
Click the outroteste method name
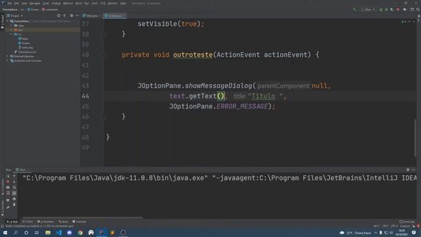click(193, 55)
